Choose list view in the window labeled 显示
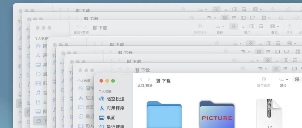302x128 pixels. click(242, 26)
